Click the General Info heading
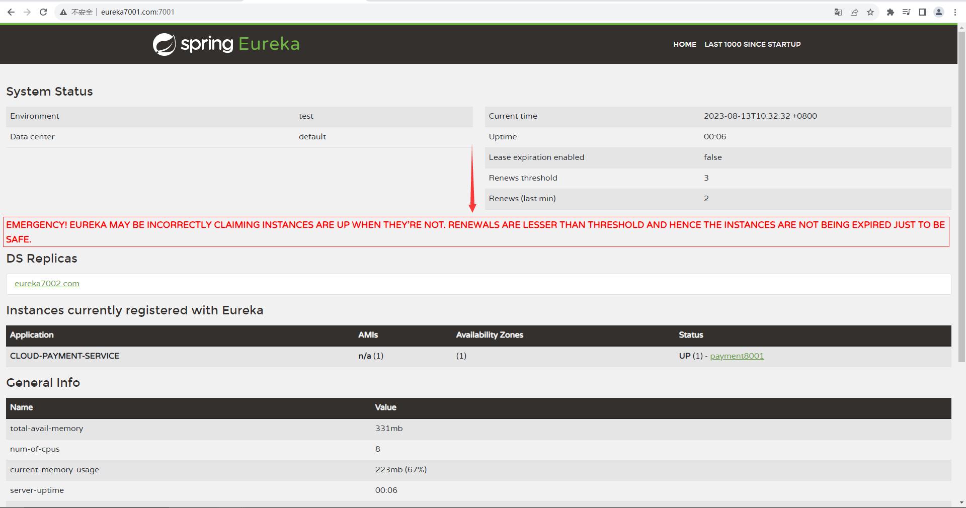The width and height of the screenshot is (966, 508). [43, 383]
